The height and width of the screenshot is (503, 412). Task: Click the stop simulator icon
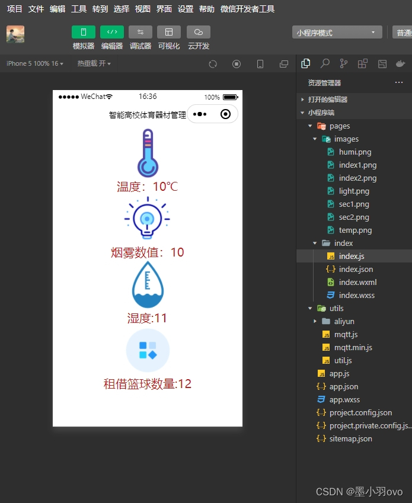237,64
